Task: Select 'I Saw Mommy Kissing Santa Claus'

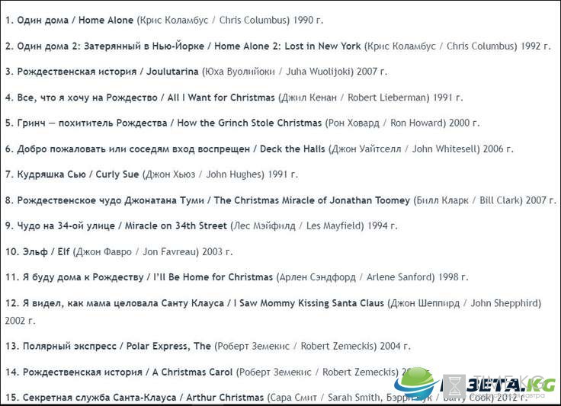Action: (x=309, y=303)
